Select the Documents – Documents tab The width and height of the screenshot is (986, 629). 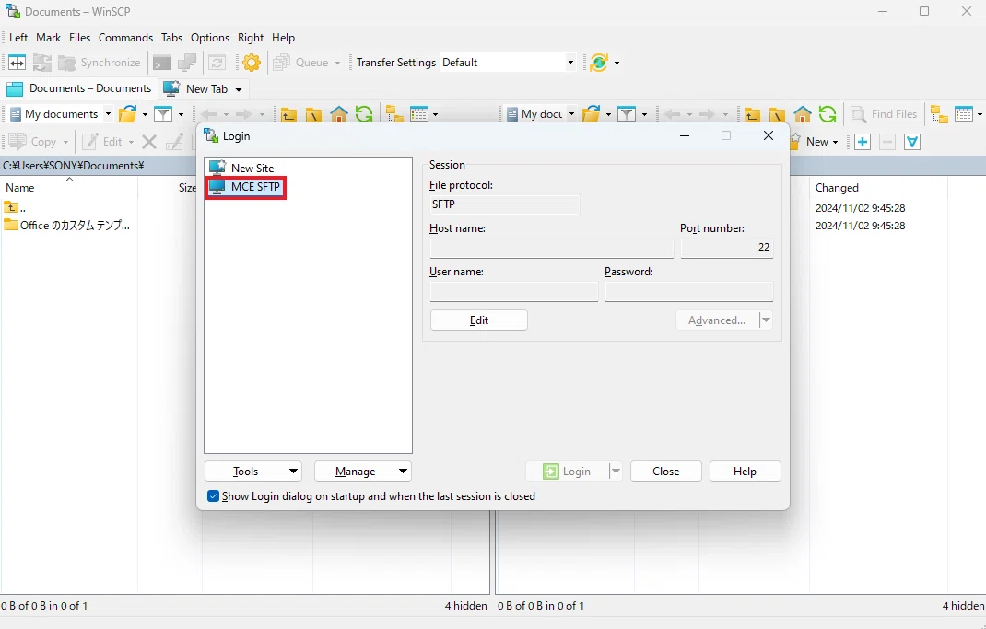coord(78,88)
